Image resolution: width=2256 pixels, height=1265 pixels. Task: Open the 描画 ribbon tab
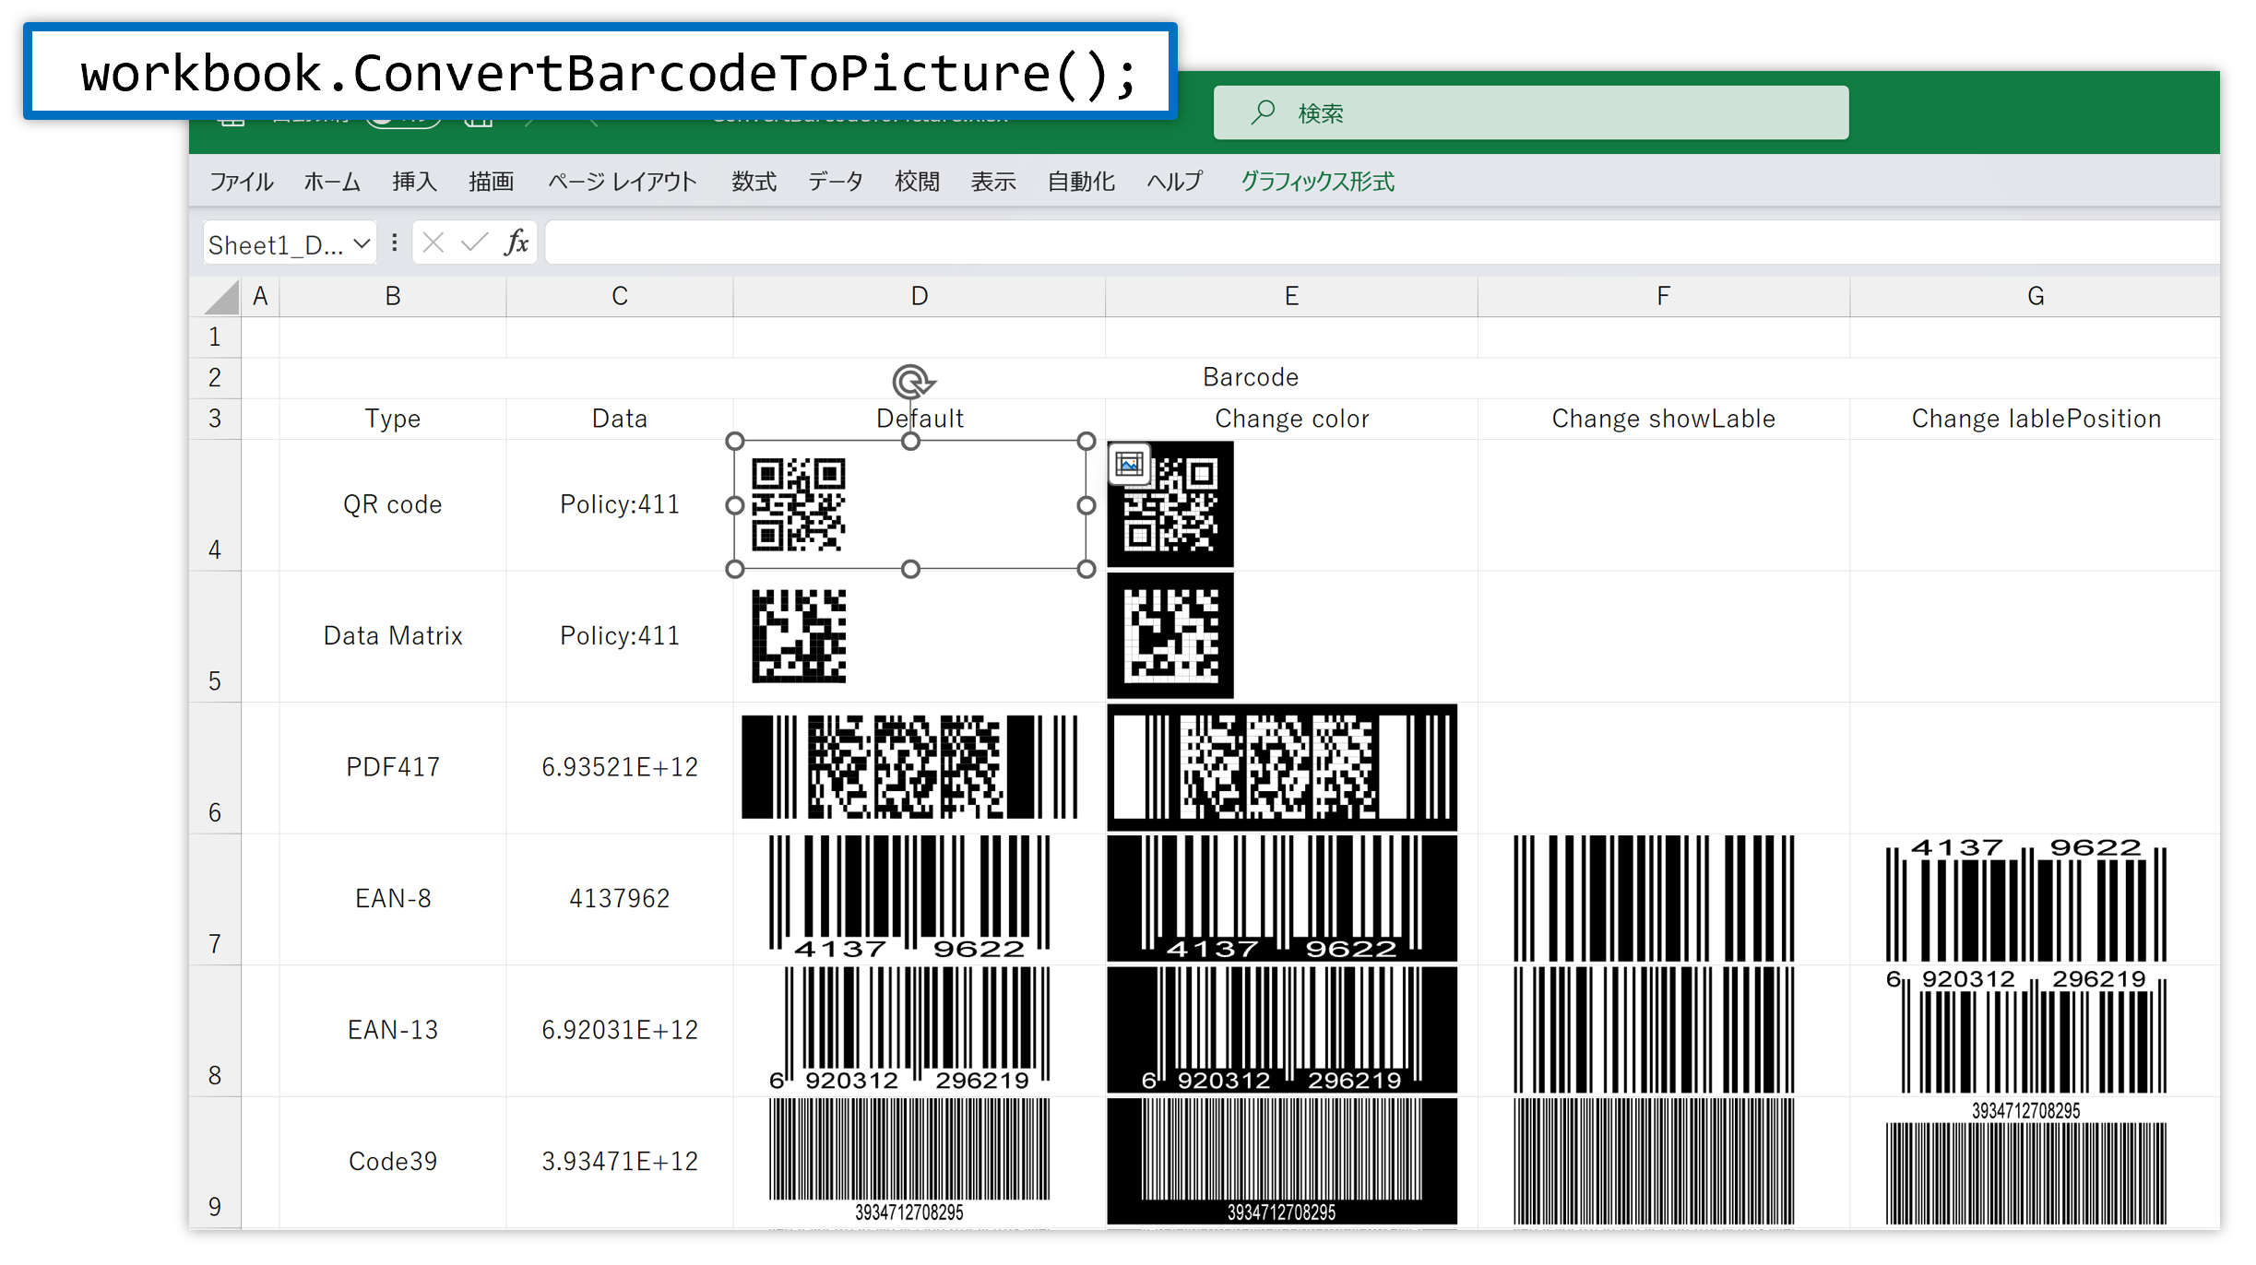[491, 182]
